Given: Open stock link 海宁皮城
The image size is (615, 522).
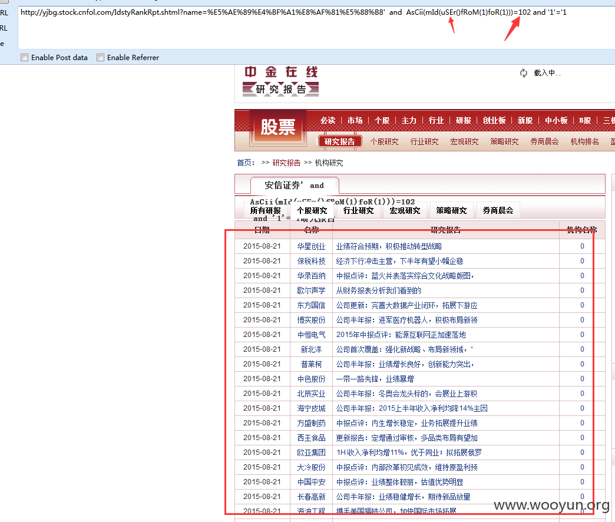Looking at the screenshot, I should point(311,408).
